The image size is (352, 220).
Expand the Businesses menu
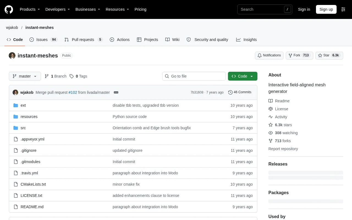coord(88,9)
